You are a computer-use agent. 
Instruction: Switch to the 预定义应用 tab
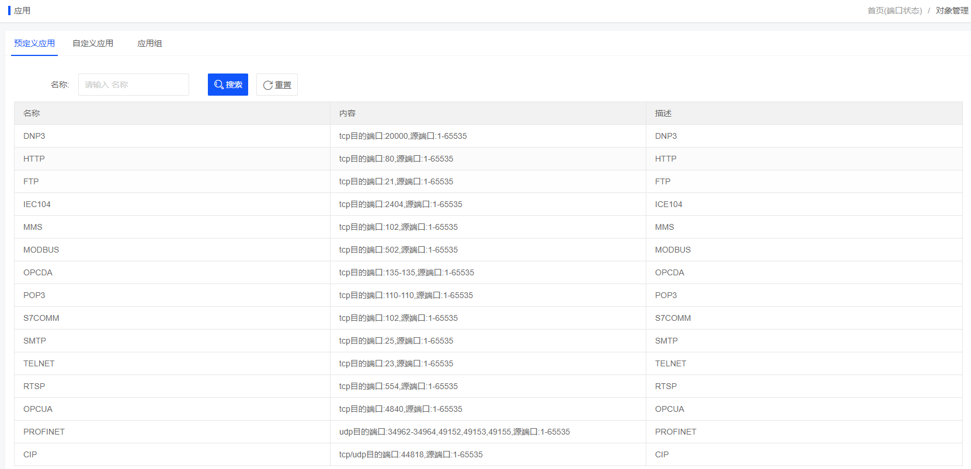[x=34, y=43]
